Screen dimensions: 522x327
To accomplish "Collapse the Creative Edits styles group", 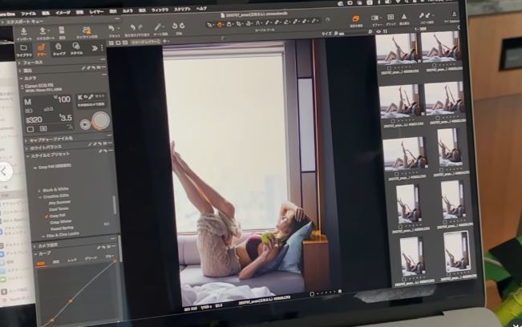I will (x=40, y=197).
